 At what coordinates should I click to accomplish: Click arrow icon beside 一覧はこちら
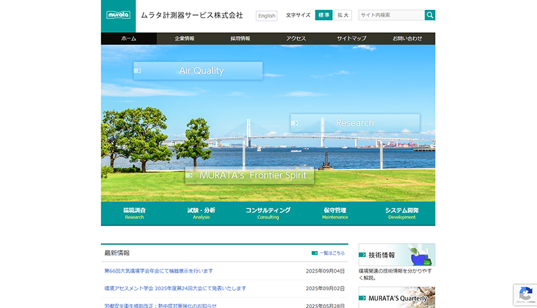[315, 253]
